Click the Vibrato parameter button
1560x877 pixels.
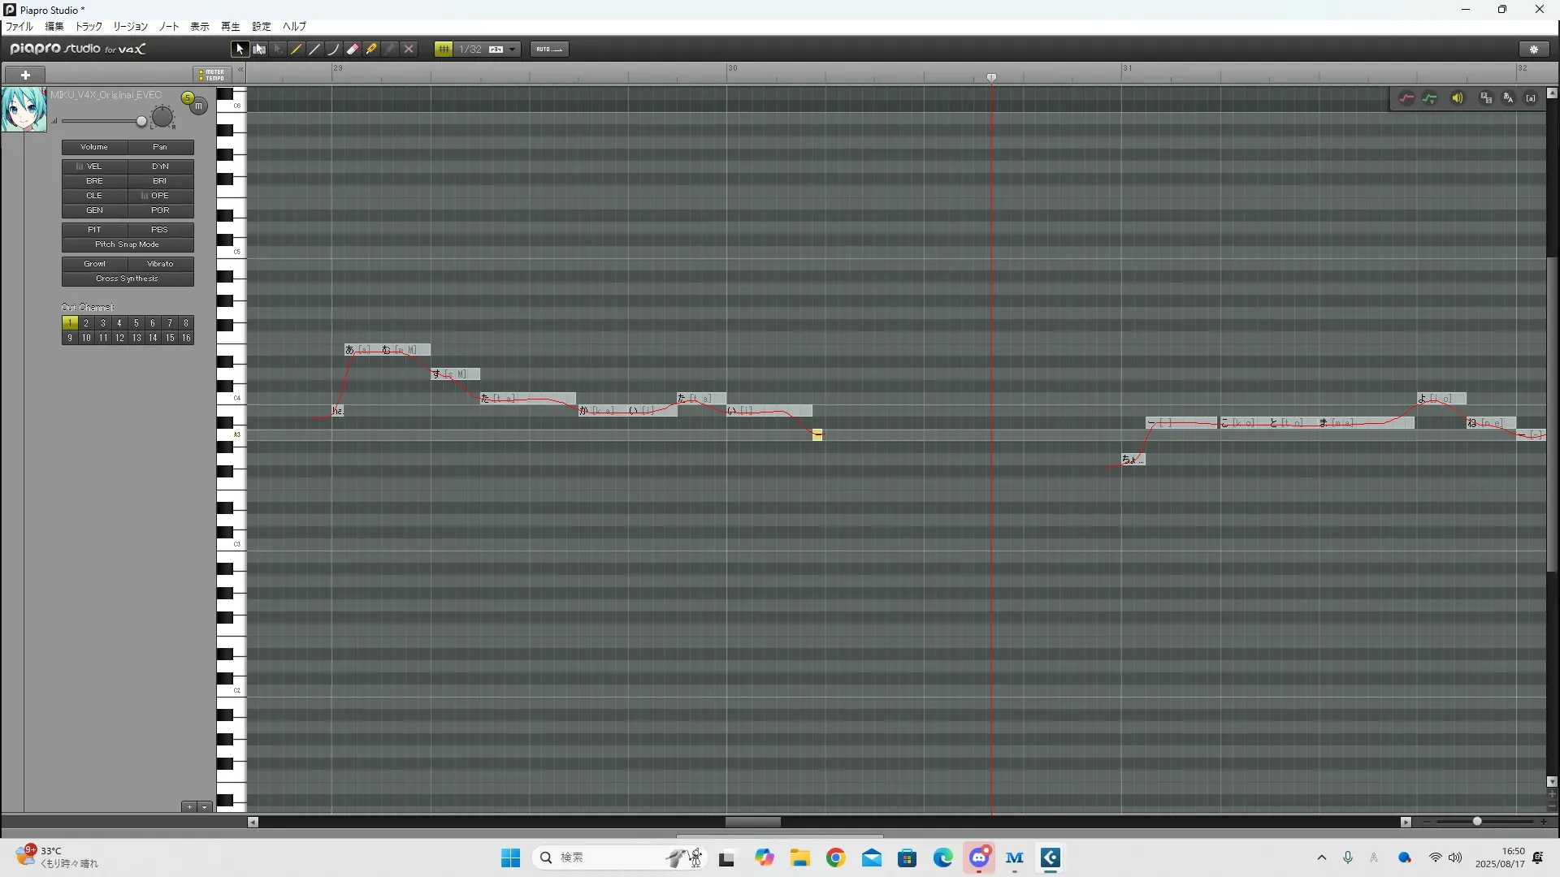(160, 264)
